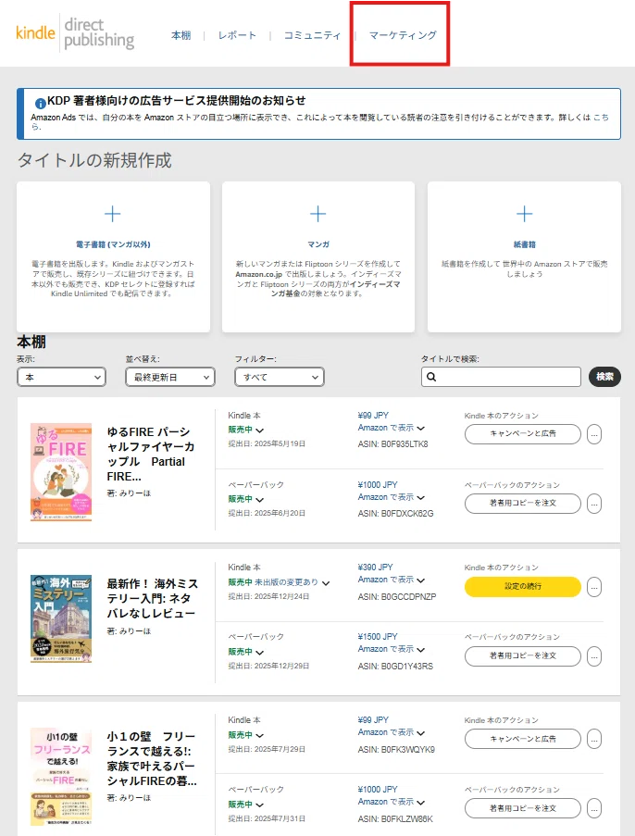The height and width of the screenshot is (836, 635).
Task: Click the 小1の壁 フリーランスで越える title
Action: 152,758
